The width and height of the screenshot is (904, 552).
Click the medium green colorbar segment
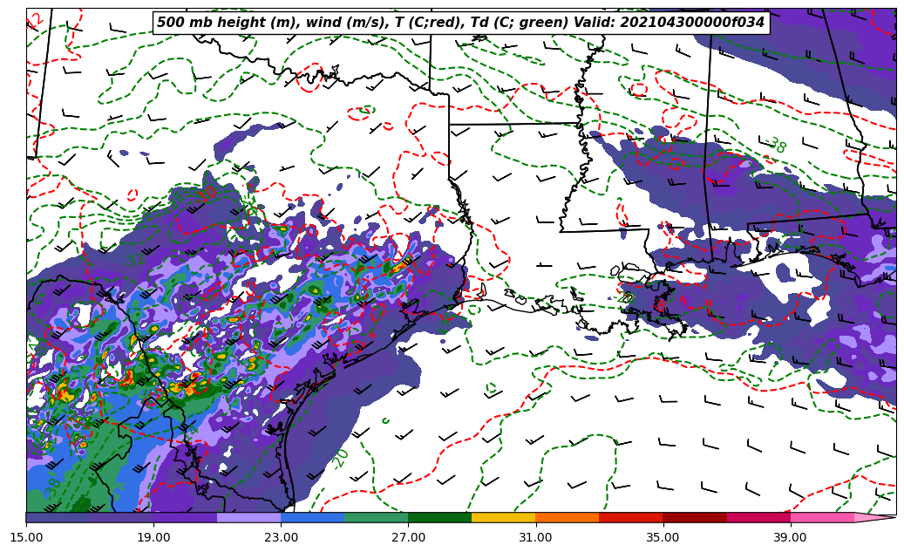pos(376,517)
